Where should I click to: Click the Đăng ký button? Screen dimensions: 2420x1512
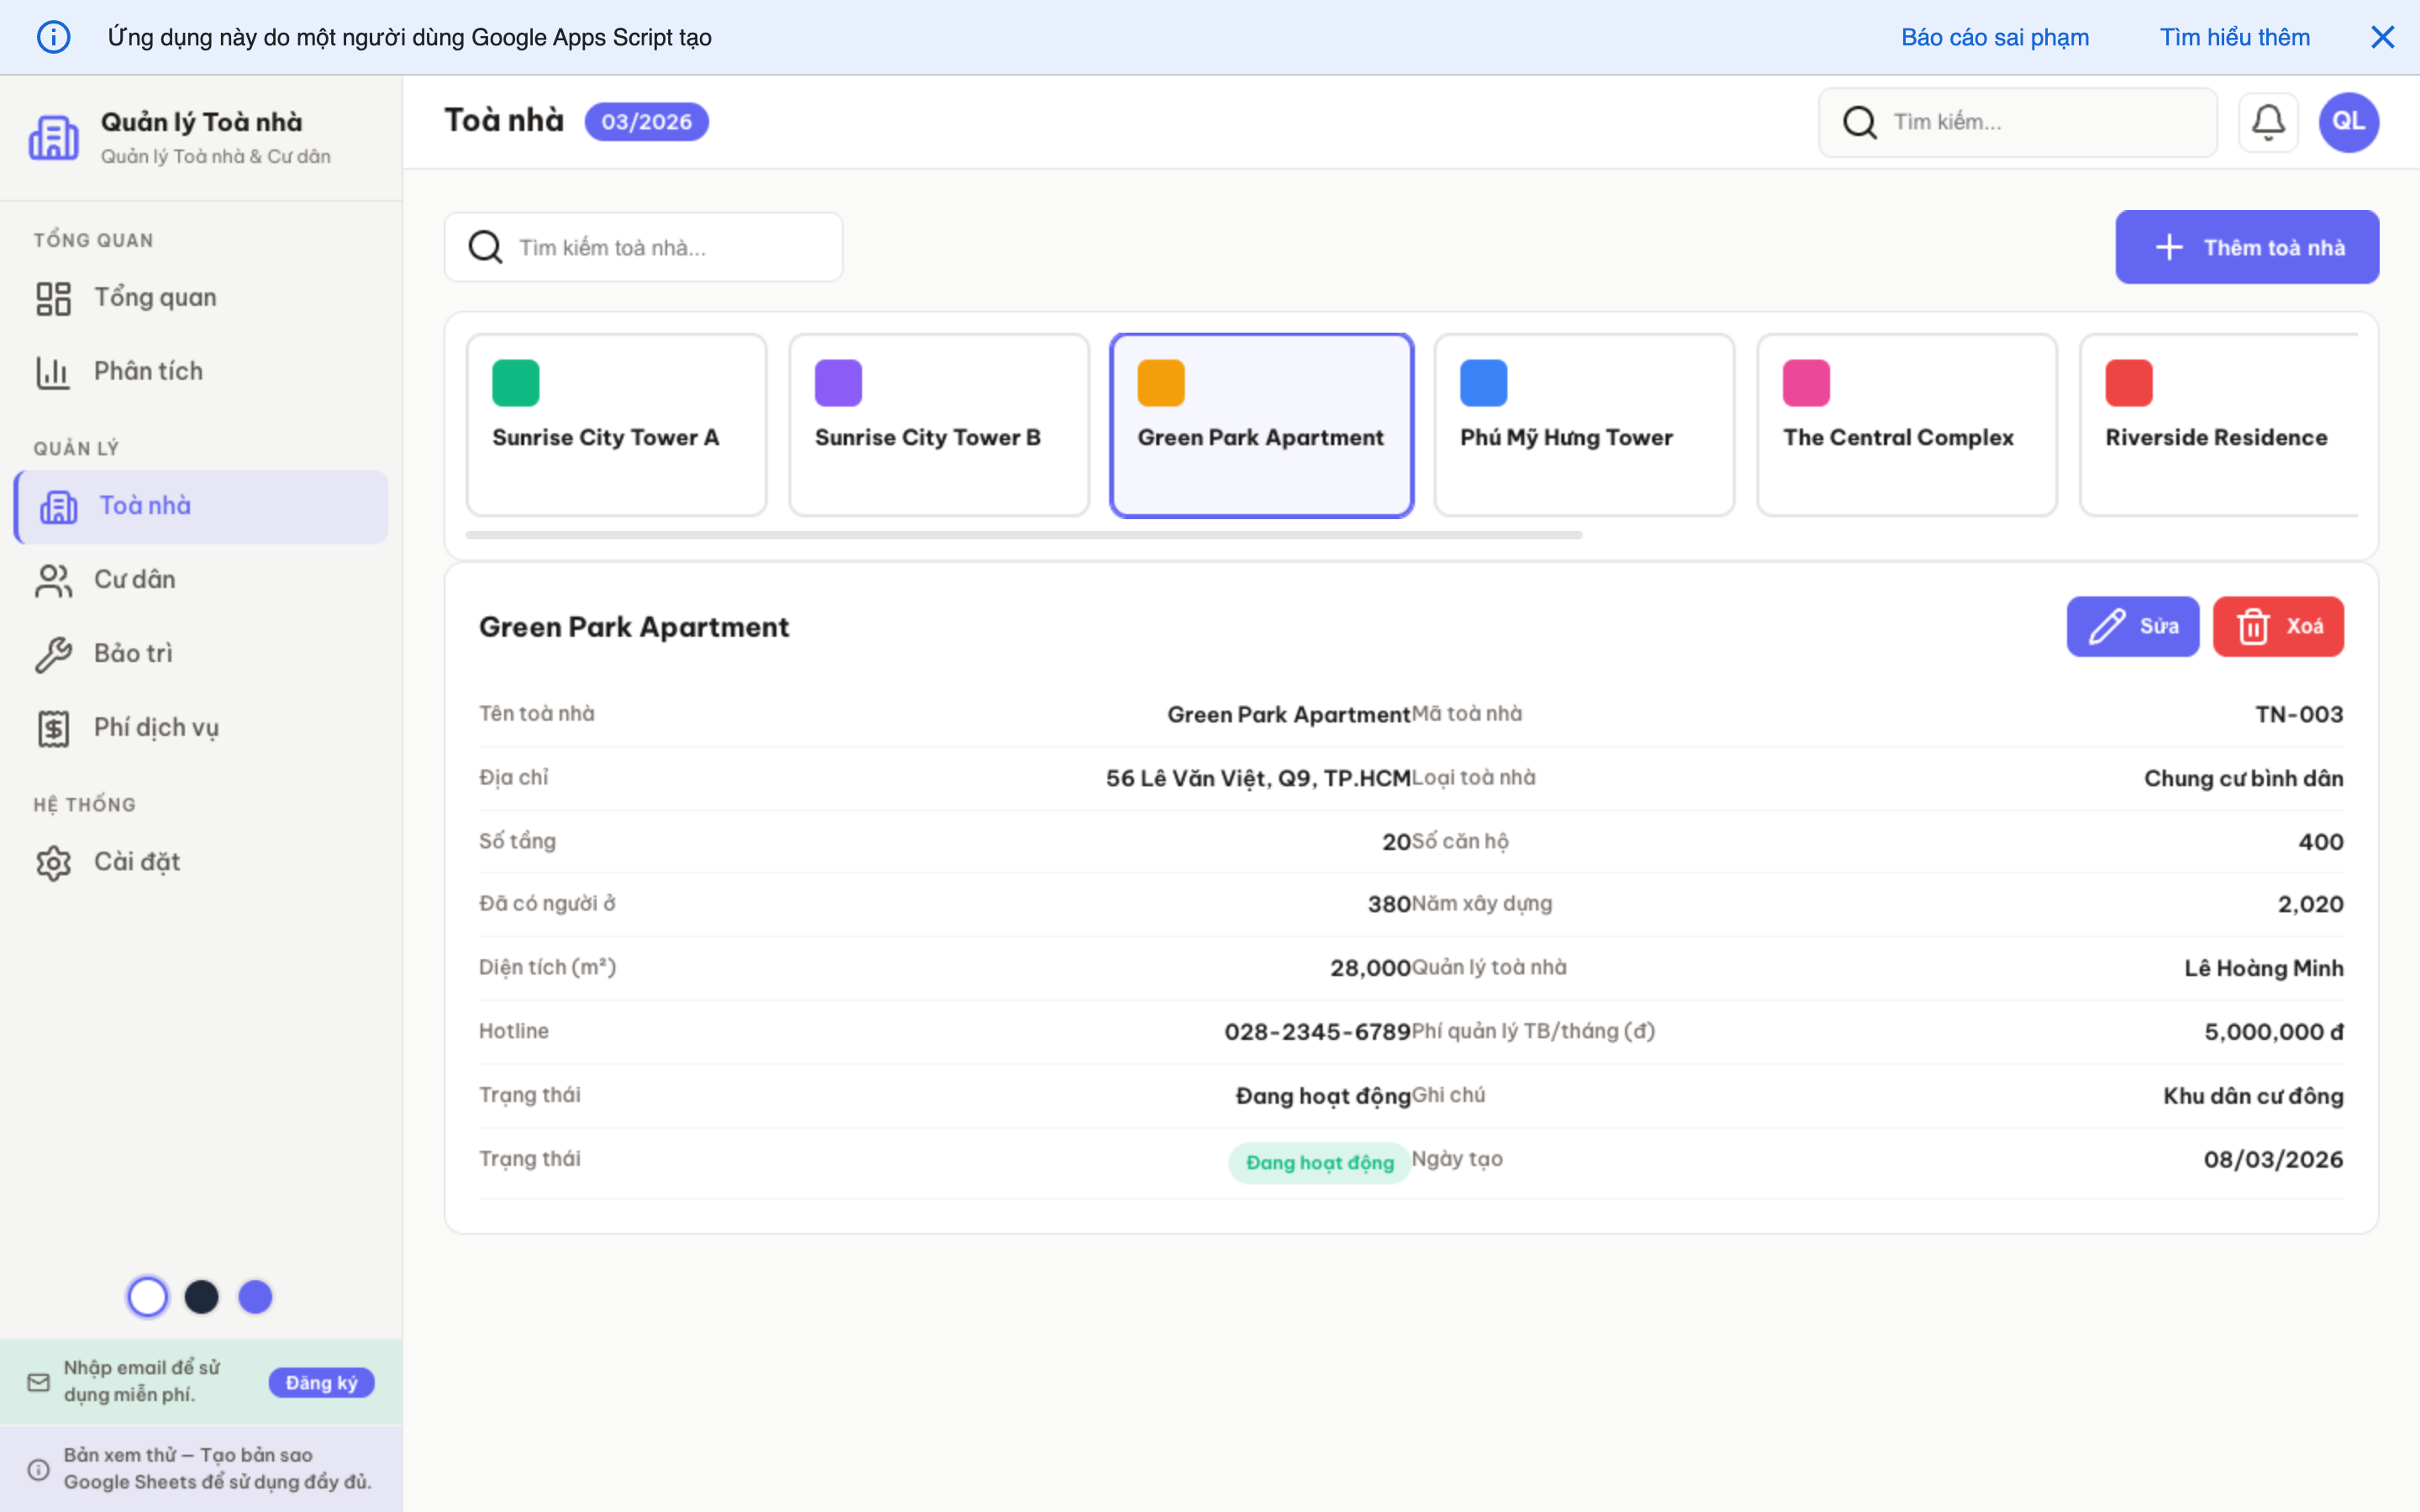point(321,1382)
